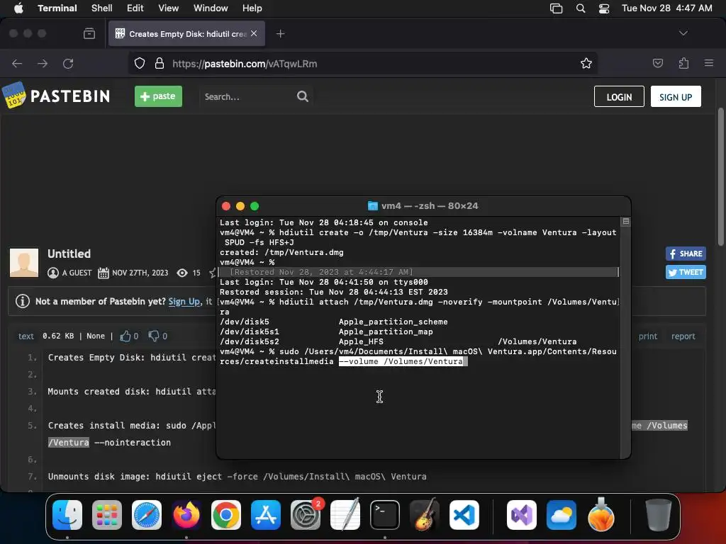Open the Window menu

click(x=210, y=8)
